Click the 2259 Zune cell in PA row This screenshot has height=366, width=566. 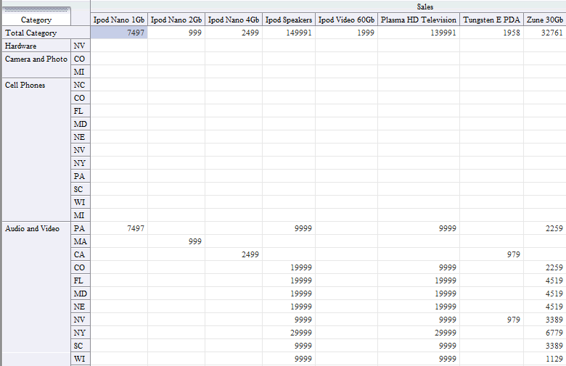pos(545,228)
